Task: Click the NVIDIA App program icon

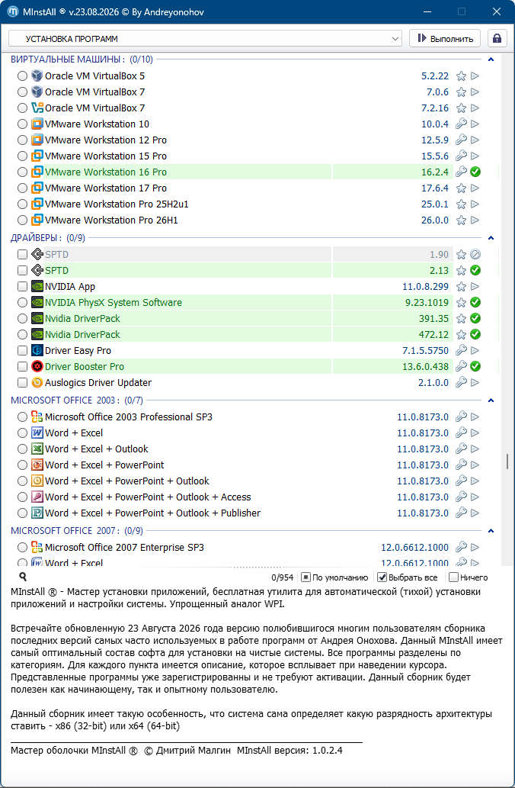Action: [x=37, y=287]
